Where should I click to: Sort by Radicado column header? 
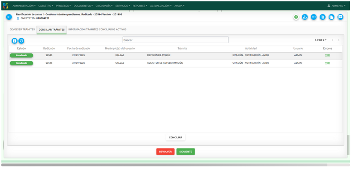[49, 48]
